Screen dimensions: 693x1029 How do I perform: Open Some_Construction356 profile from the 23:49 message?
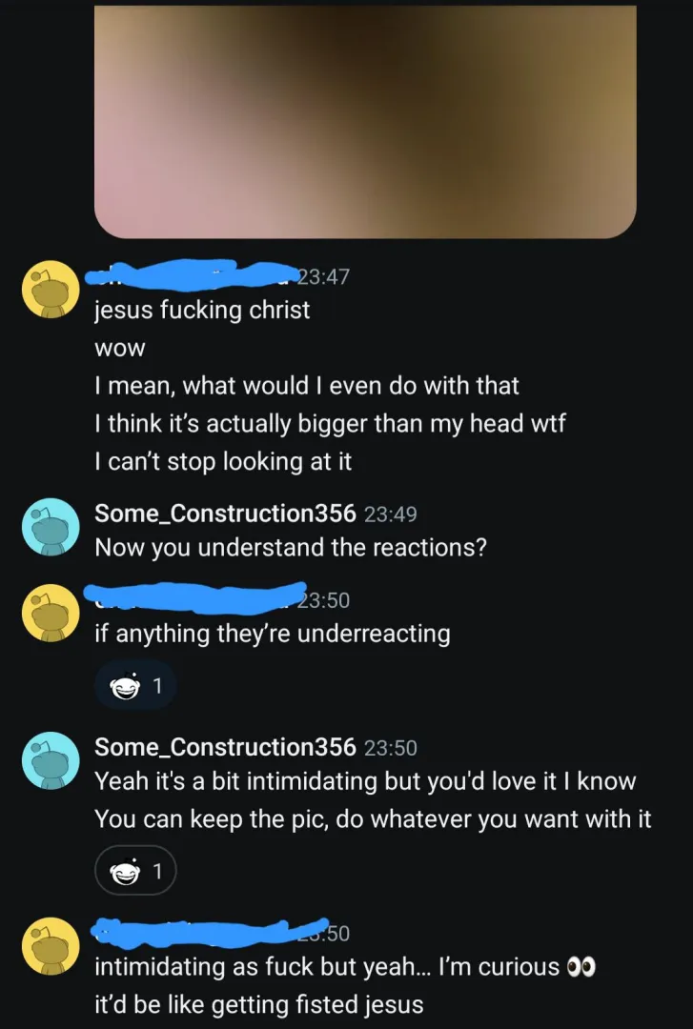pos(224,514)
